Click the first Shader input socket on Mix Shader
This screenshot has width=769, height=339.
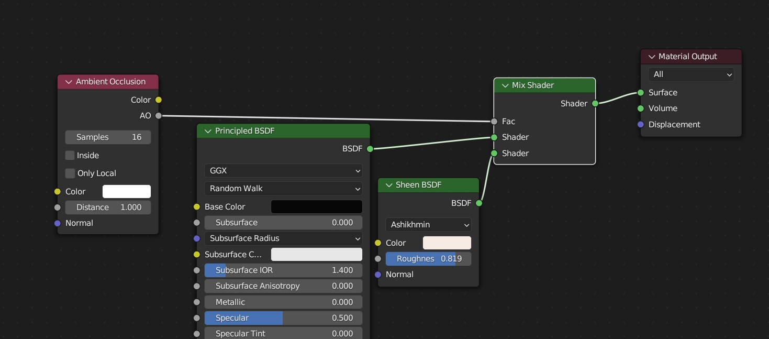point(494,137)
